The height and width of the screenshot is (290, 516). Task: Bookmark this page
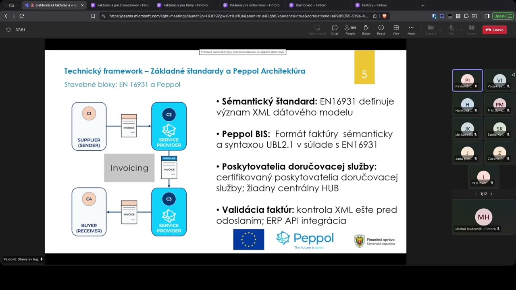(x=93, y=16)
